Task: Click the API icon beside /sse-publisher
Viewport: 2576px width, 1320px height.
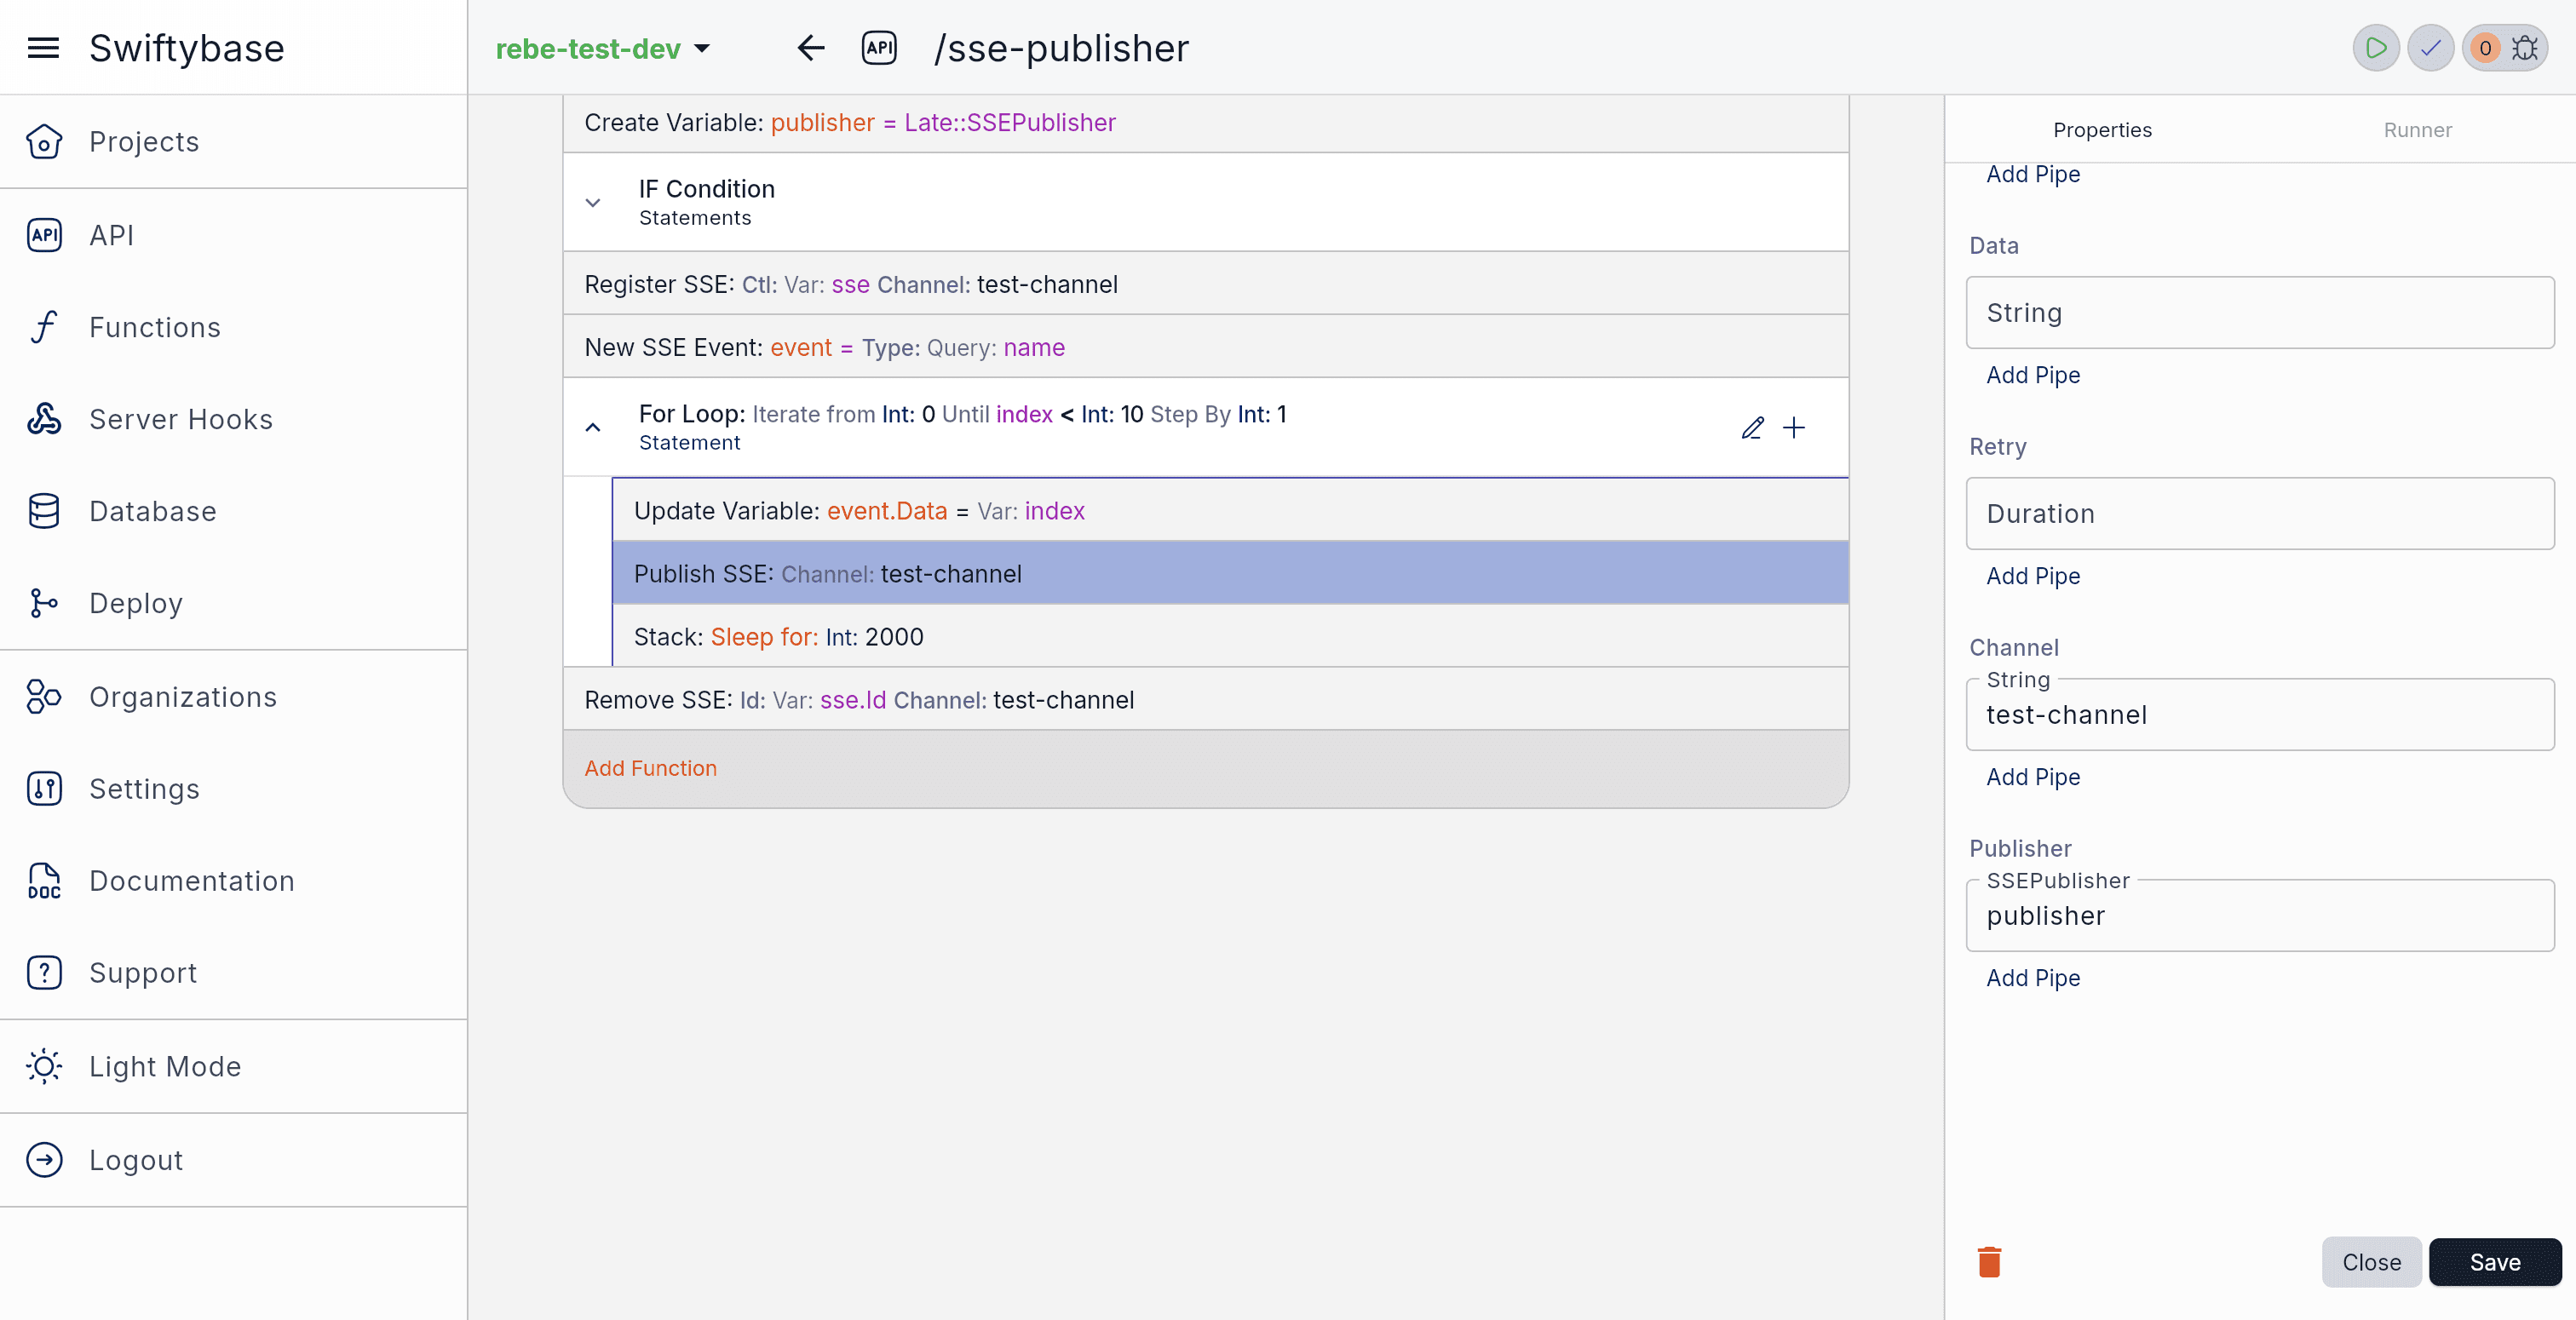Action: pyautogui.click(x=879, y=48)
